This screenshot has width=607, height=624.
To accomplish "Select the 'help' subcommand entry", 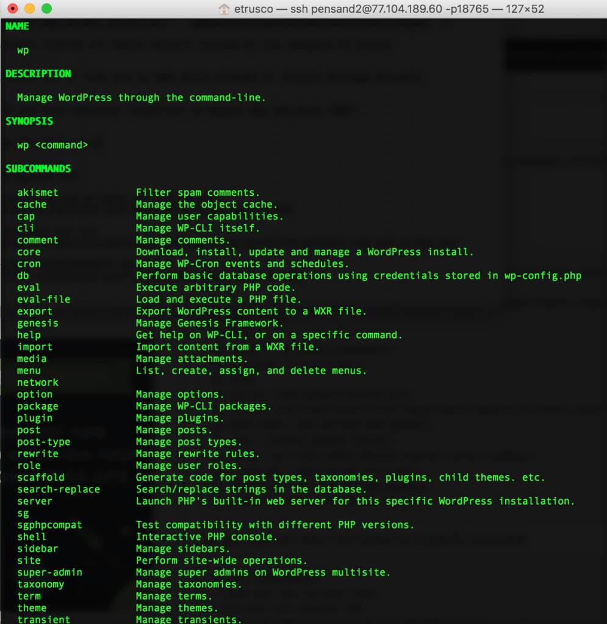I will tap(29, 335).
